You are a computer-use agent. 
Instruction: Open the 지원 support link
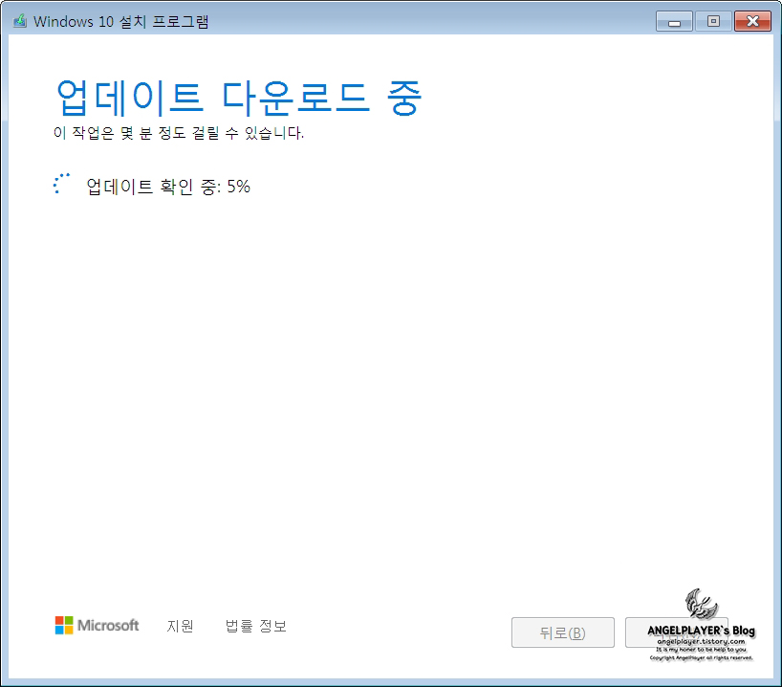180,626
